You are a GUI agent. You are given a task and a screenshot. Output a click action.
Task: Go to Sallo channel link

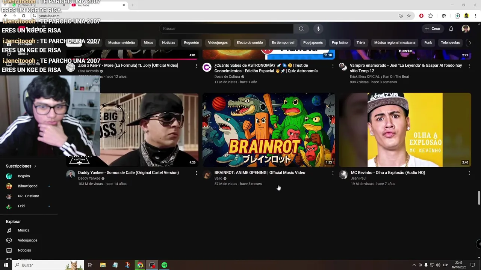click(218, 178)
